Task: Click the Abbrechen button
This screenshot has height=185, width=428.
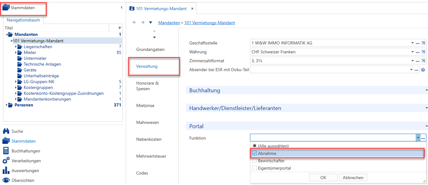Action: 353,178
